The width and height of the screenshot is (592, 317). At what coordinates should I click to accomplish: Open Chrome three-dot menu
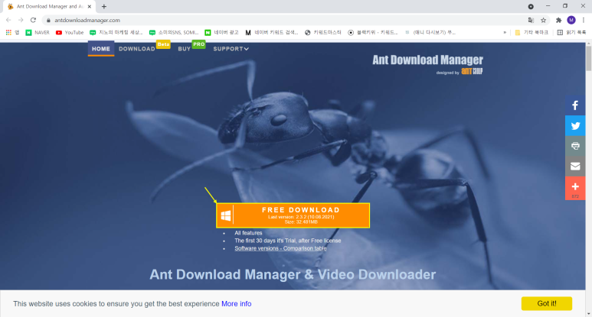(584, 20)
